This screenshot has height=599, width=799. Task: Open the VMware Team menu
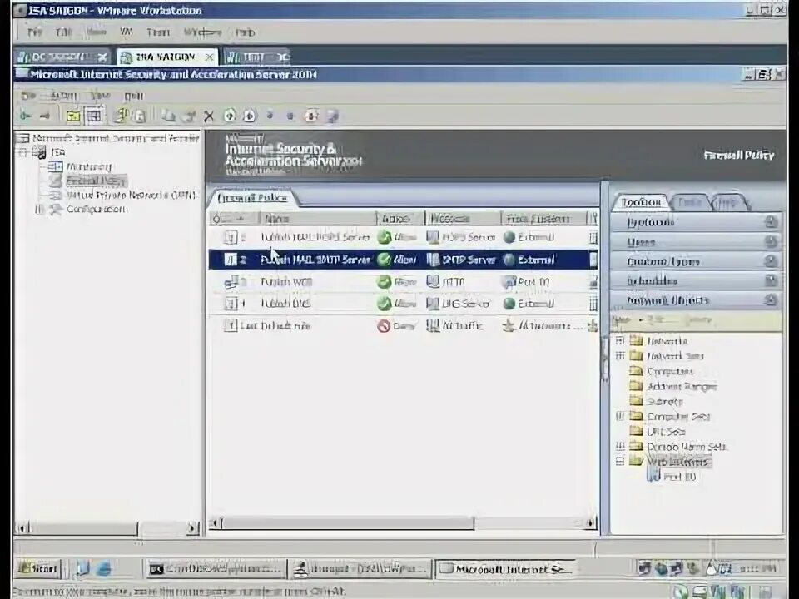(x=158, y=32)
